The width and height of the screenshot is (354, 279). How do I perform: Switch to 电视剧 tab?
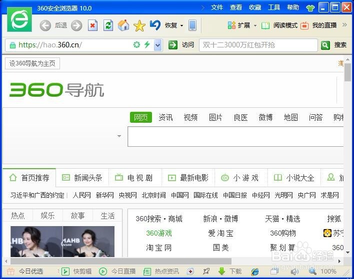[135, 178]
